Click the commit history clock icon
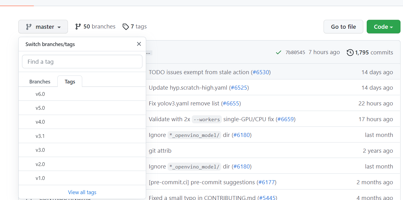The width and height of the screenshot is (403, 200). 350,53
